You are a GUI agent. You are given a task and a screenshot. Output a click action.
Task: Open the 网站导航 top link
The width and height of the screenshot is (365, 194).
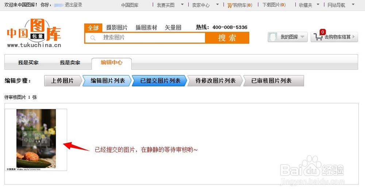337,5
